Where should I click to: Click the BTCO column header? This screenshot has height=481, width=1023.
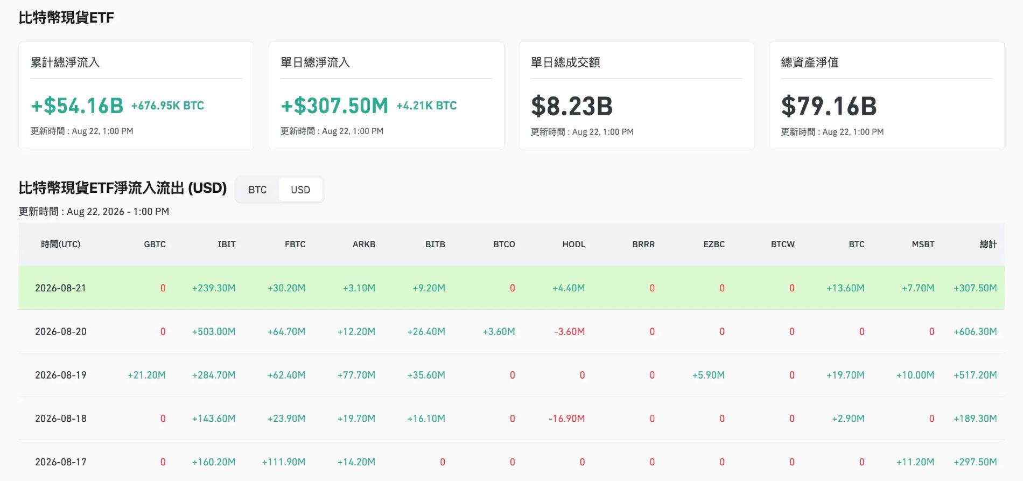(504, 244)
